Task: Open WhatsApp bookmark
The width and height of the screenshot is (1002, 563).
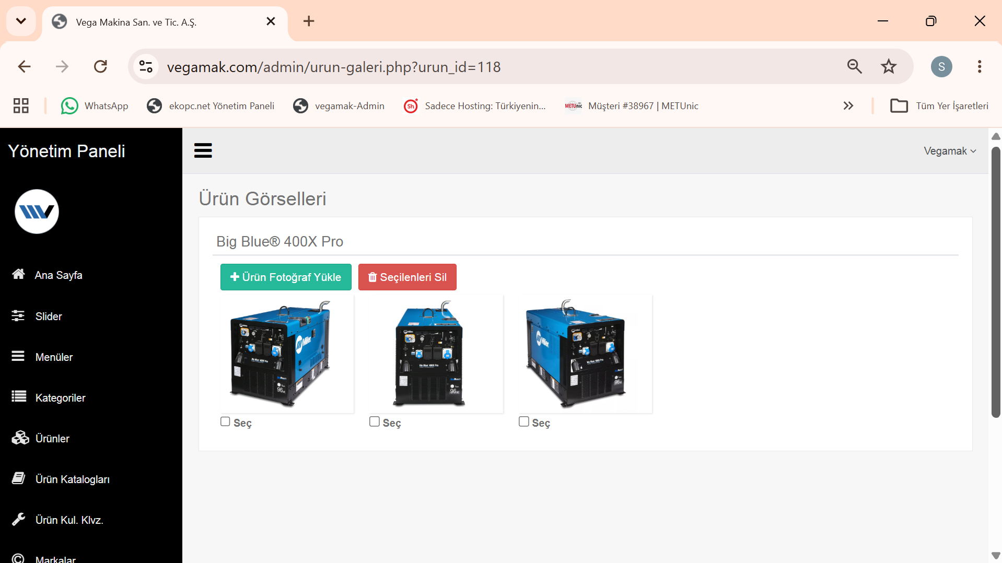Action: [x=95, y=106]
